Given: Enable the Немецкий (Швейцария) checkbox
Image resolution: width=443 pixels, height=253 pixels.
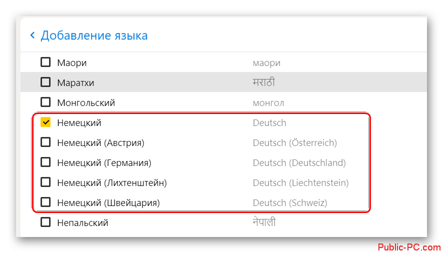Looking at the screenshot, I should click(x=46, y=202).
